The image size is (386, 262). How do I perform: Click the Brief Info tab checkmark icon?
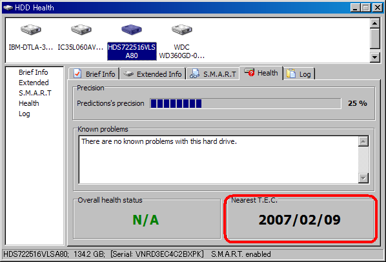pos(77,74)
